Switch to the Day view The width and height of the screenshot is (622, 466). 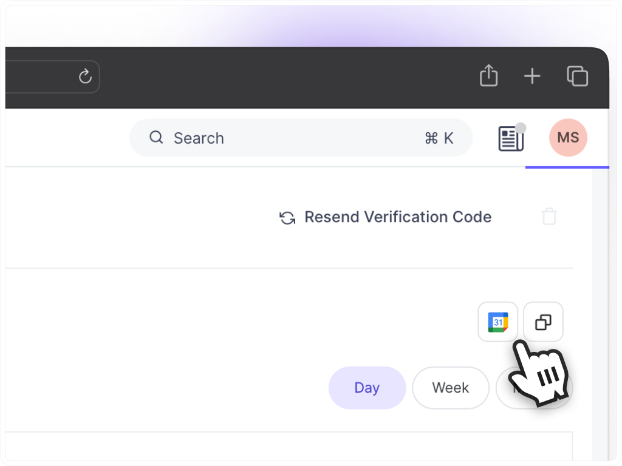[x=367, y=388]
